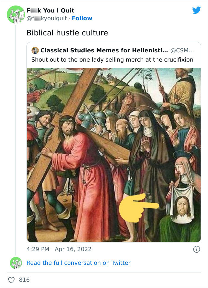The image size is (208, 288).
Task: Follow the tweet author
Action: point(82,18)
